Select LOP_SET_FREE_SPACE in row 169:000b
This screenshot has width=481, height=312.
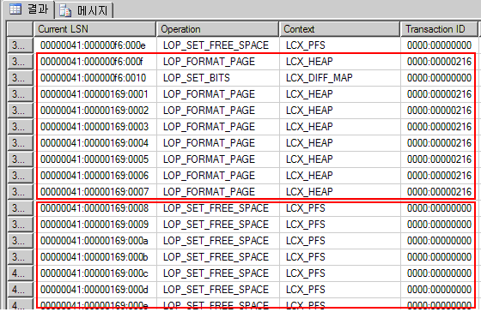click(x=218, y=257)
